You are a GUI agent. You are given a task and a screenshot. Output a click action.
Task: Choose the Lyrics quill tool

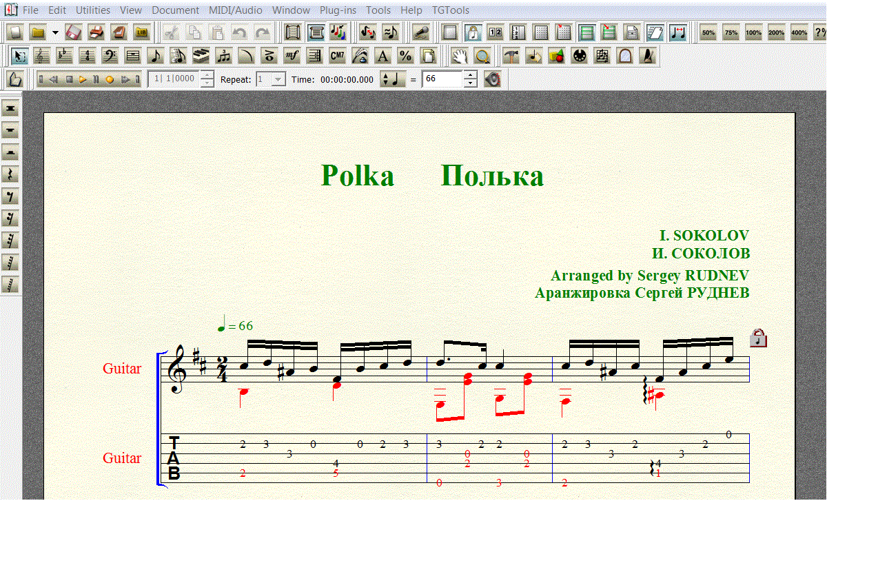(x=359, y=56)
